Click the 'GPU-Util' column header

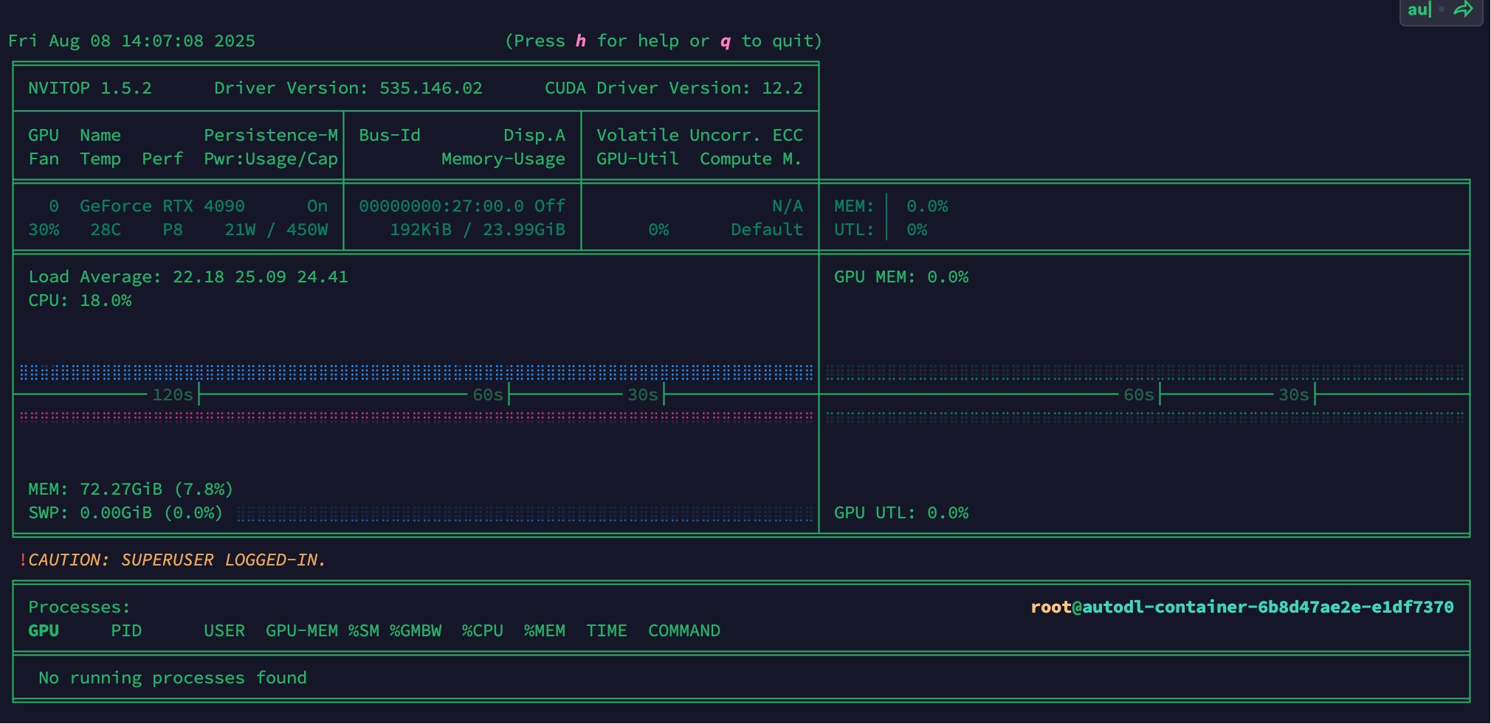638,159
